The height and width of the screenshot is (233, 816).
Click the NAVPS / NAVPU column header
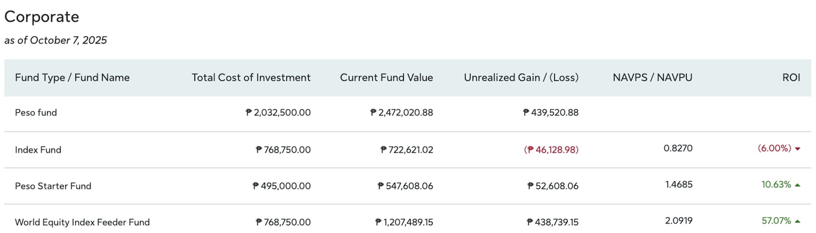pos(652,77)
